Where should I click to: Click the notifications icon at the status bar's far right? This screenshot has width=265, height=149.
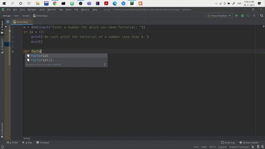263,147
